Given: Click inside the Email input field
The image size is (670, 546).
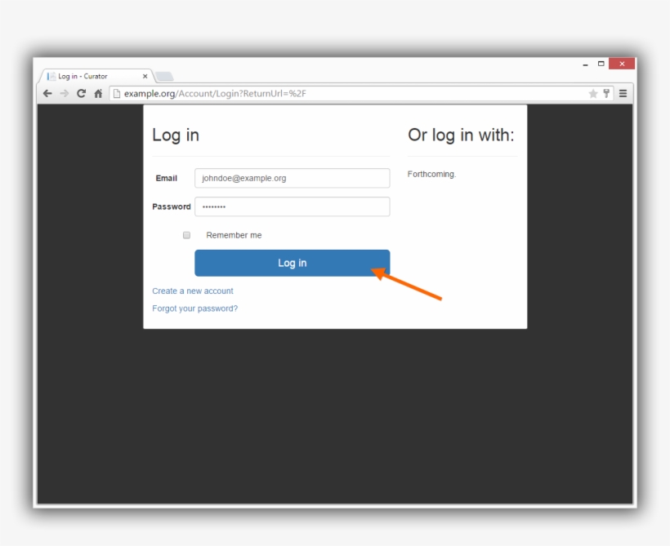Looking at the screenshot, I should pos(292,178).
